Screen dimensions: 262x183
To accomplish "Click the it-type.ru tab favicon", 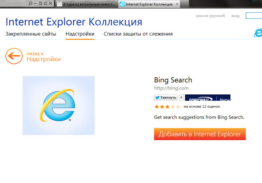I will click(60, 4).
